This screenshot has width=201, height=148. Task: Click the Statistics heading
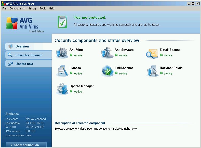tap(12, 114)
